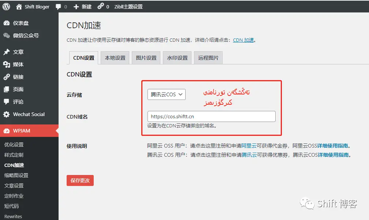
Task: Open Zibll主题设置 in the admin bar
Action: pyautogui.click(x=129, y=6)
